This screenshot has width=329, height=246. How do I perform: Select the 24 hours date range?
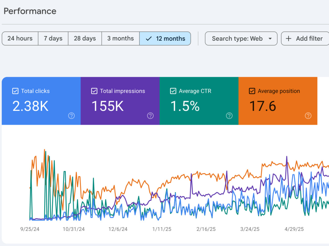click(x=20, y=38)
